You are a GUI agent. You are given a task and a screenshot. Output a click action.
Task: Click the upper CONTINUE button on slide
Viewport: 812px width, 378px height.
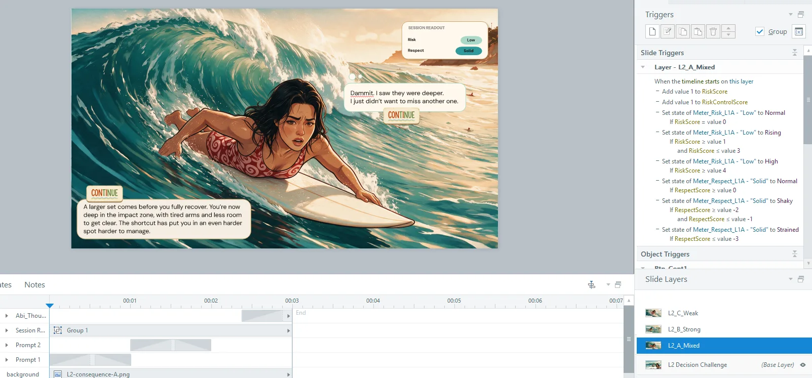pos(401,115)
